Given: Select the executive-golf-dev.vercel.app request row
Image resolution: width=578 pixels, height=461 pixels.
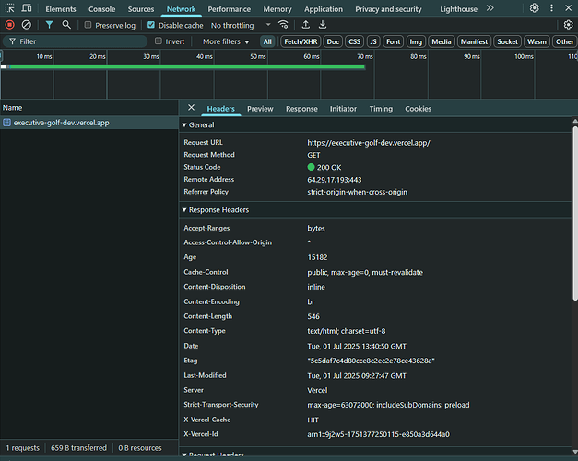Looking at the screenshot, I should pos(88,123).
